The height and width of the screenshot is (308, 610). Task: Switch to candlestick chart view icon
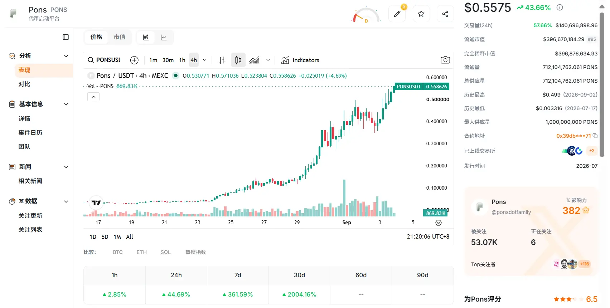click(146, 37)
